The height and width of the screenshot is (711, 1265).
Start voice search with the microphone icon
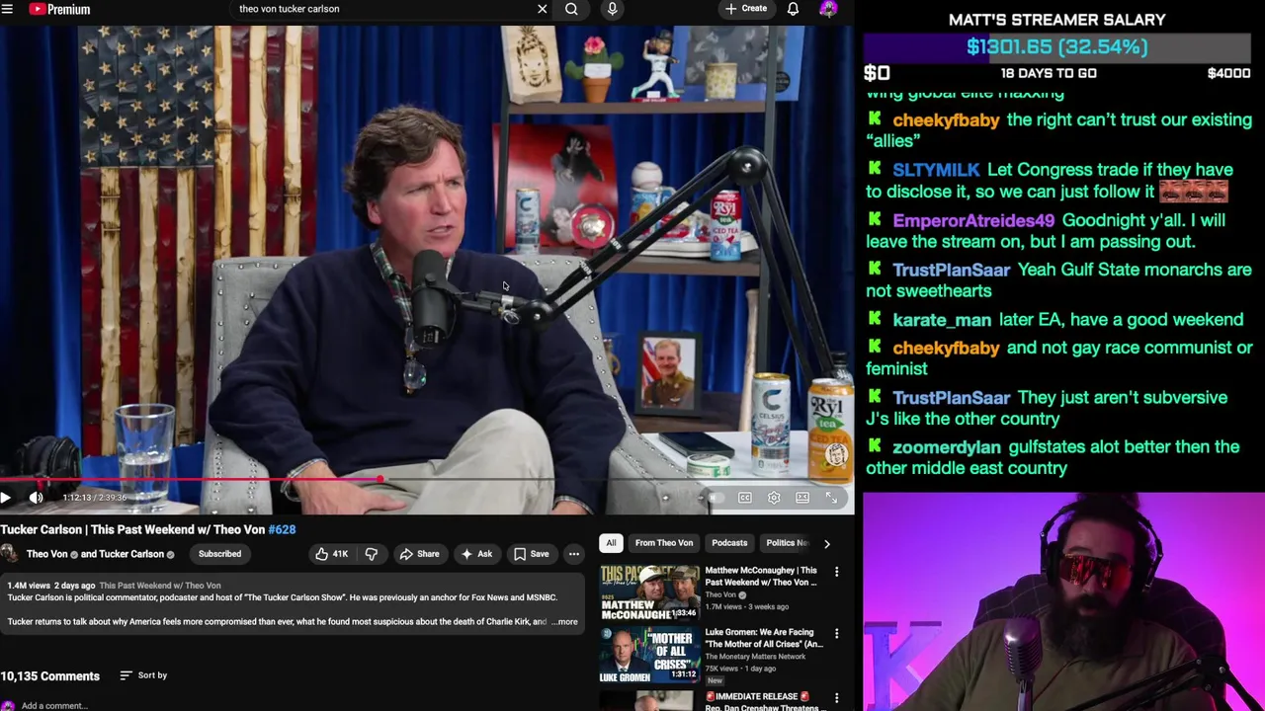[x=612, y=9]
